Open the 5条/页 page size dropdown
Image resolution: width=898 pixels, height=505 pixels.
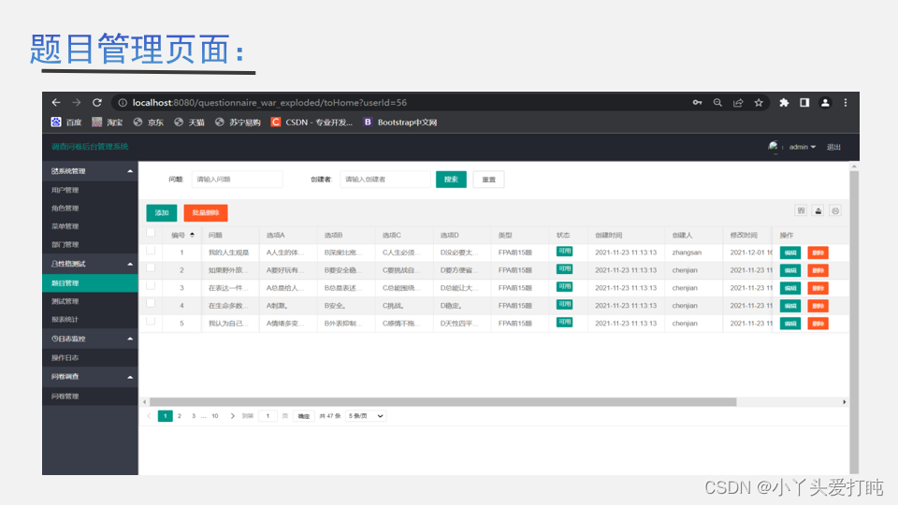pyautogui.click(x=366, y=416)
